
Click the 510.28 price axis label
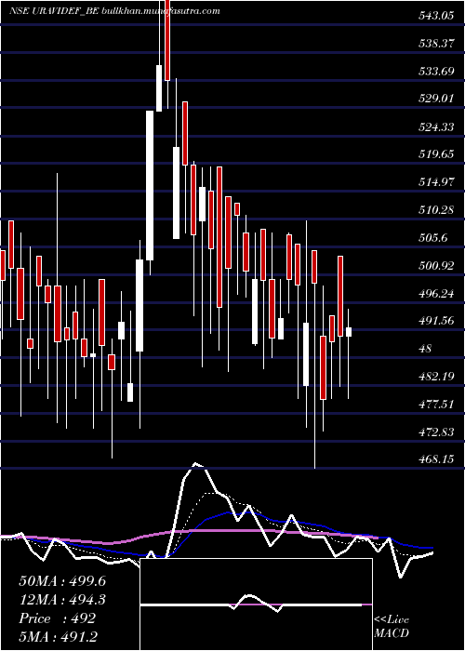pyautogui.click(x=435, y=210)
